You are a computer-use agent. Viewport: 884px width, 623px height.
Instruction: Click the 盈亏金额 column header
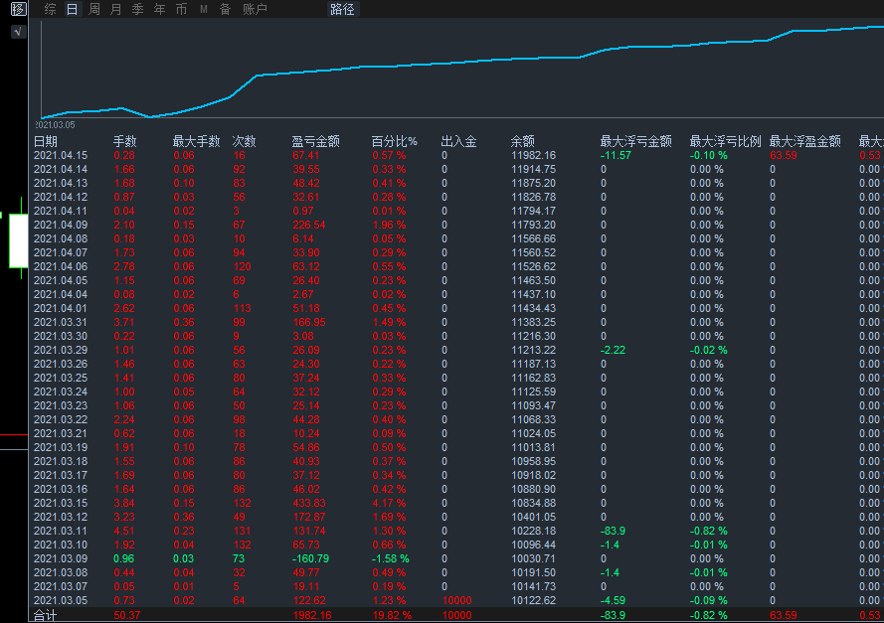coord(316,141)
